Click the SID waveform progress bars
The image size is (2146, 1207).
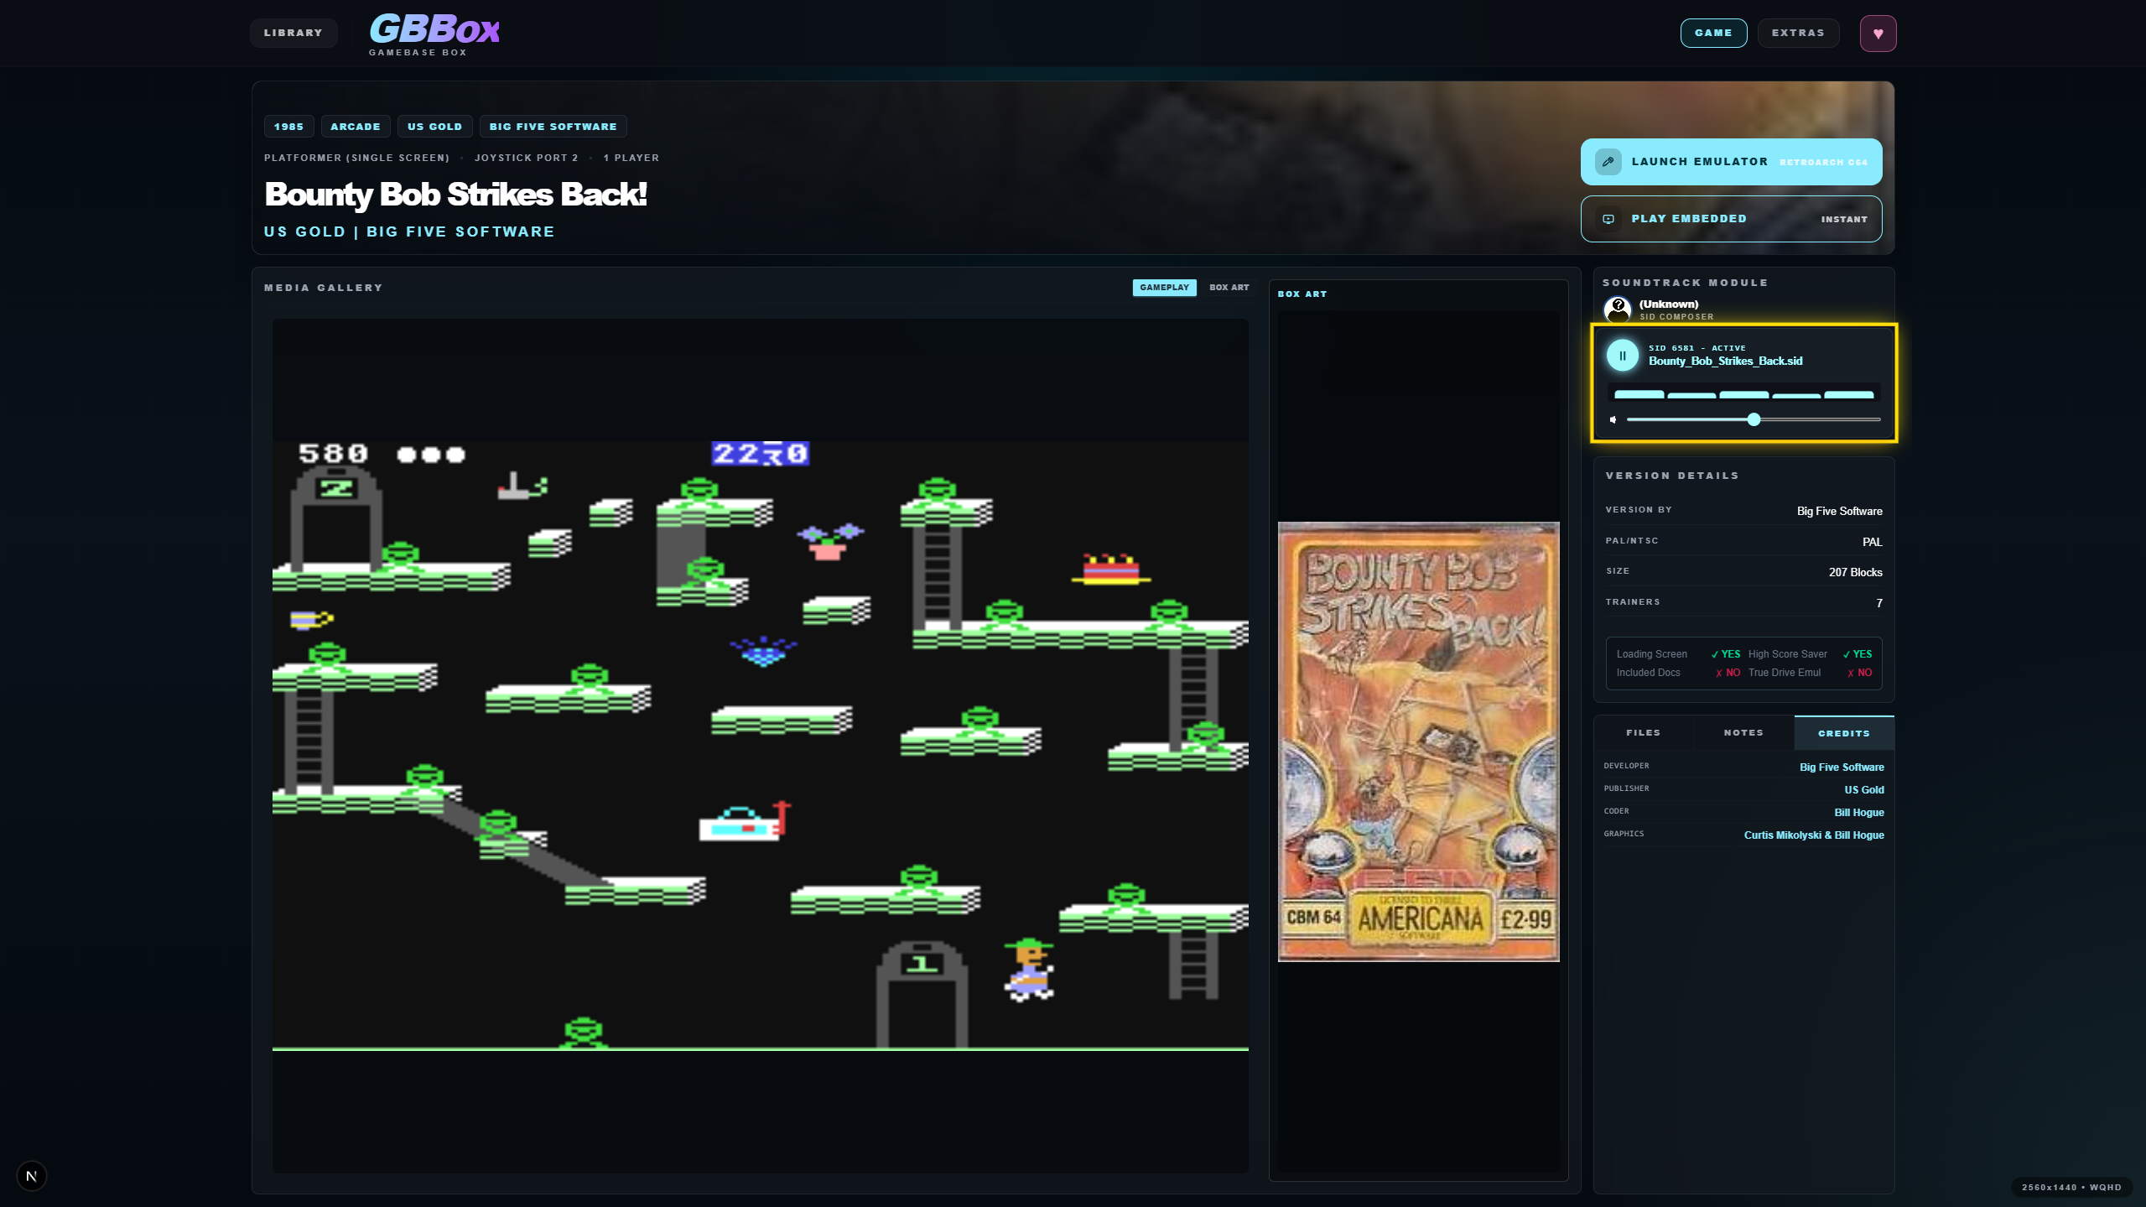[x=1743, y=393]
